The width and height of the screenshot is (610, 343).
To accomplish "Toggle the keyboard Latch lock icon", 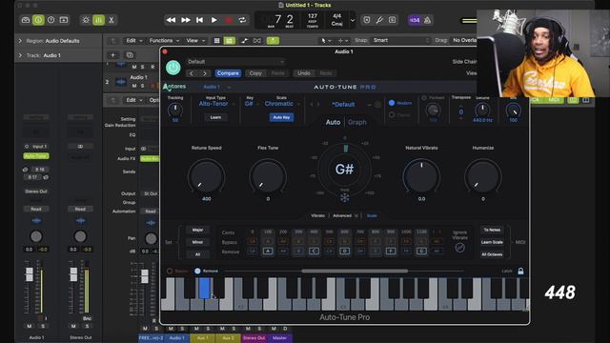I will click(x=520, y=271).
